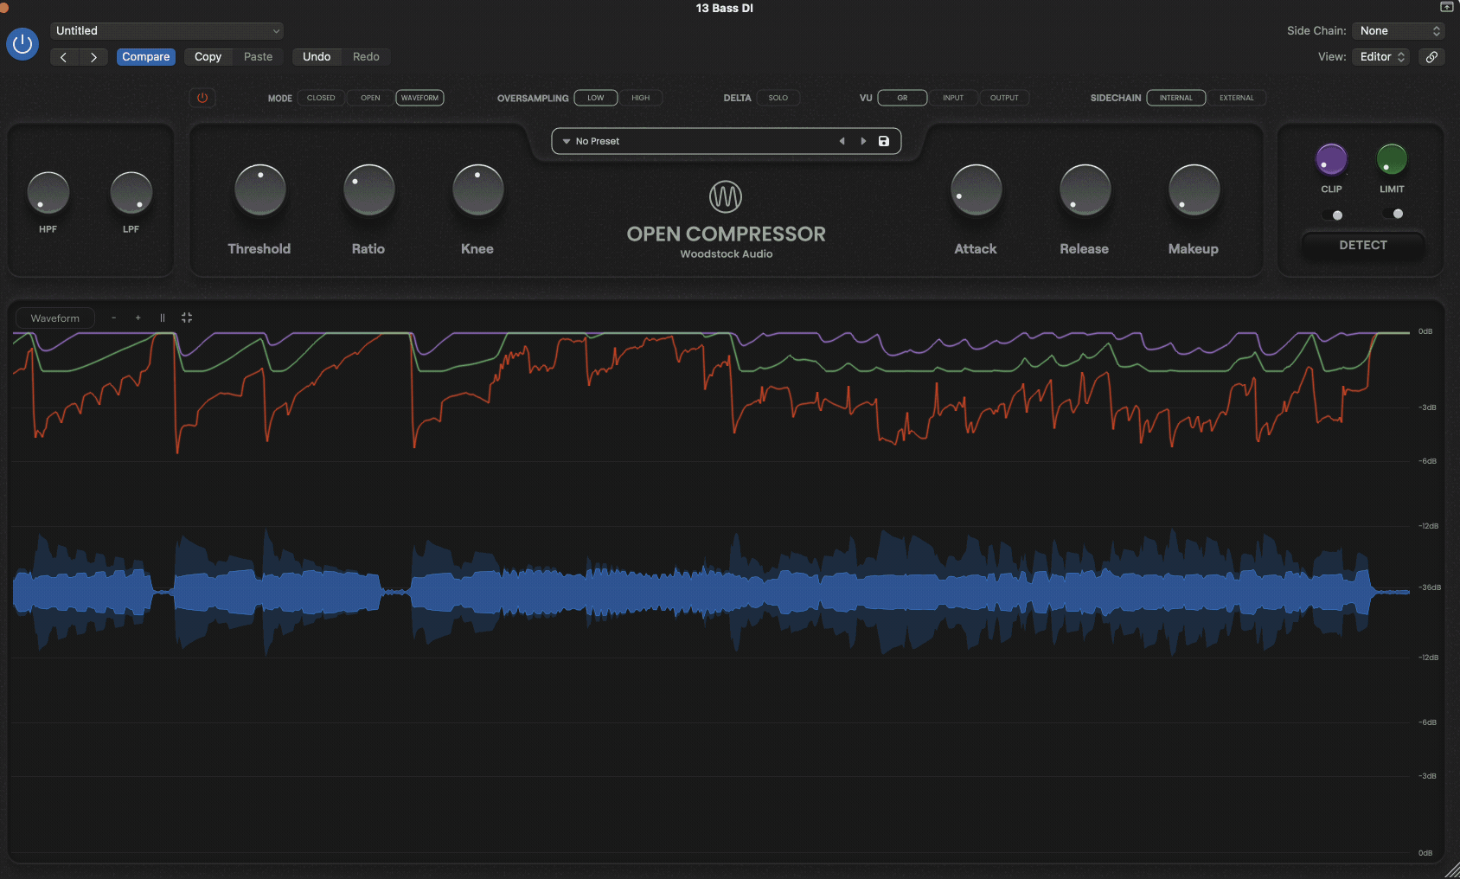The height and width of the screenshot is (879, 1460).
Task: Click the red plugin bypass power icon
Action: (x=202, y=98)
